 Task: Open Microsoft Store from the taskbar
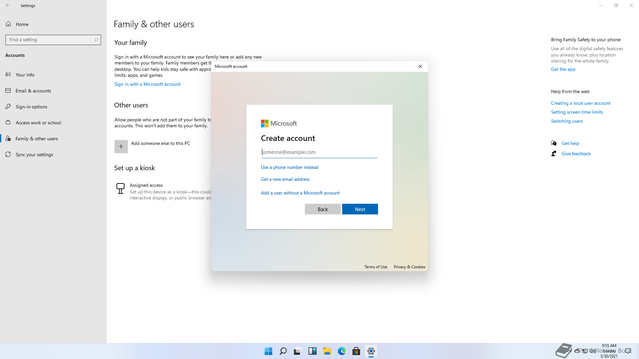point(356,351)
